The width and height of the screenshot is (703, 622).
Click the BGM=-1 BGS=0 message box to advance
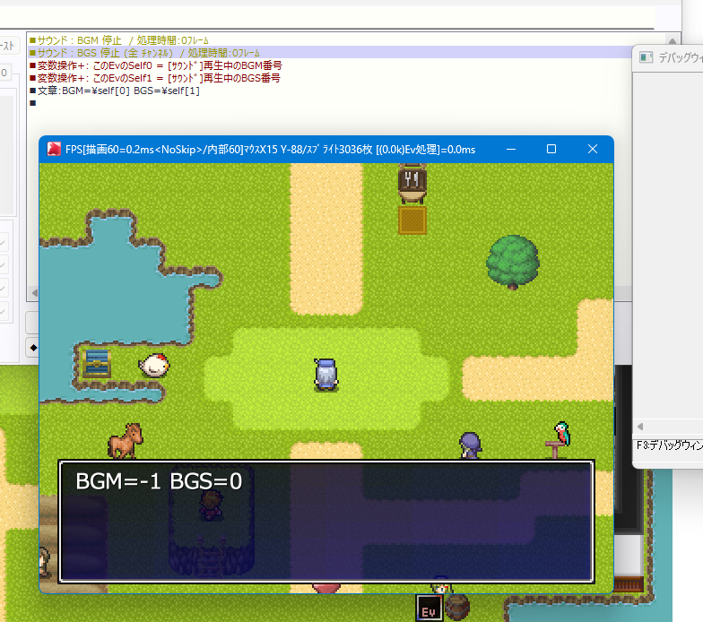[325, 521]
